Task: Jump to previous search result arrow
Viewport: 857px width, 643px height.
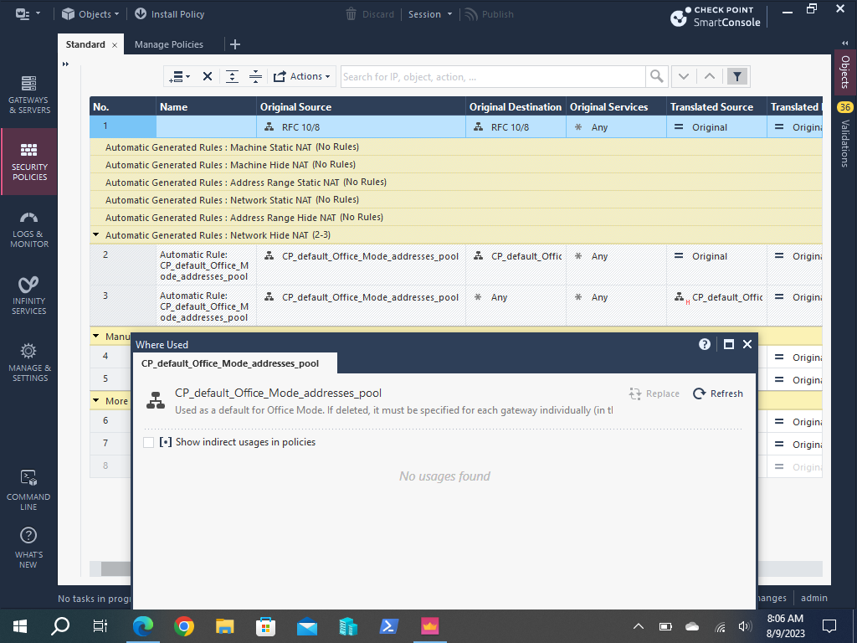Action: tap(710, 76)
